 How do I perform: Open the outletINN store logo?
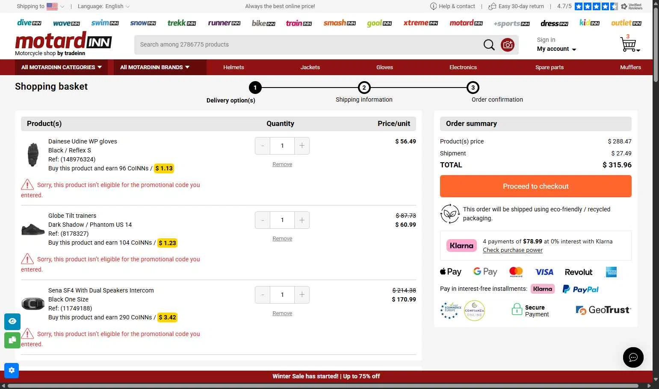626,23
